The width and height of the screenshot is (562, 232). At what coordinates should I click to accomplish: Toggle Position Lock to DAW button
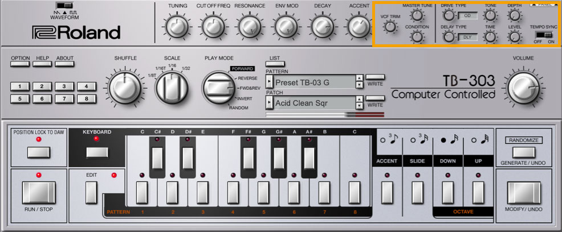pos(39,152)
